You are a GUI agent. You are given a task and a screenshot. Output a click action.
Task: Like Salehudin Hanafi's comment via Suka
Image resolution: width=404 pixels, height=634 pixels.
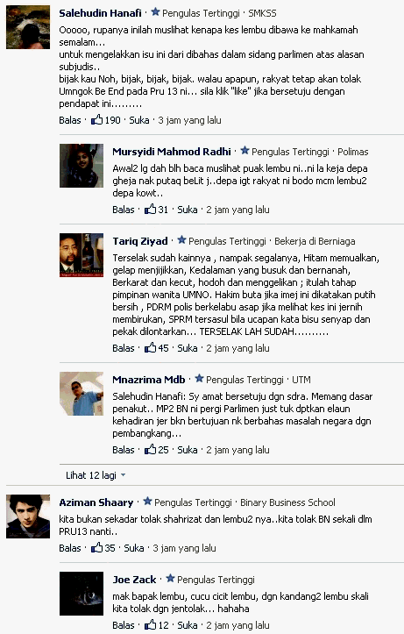tap(139, 120)
